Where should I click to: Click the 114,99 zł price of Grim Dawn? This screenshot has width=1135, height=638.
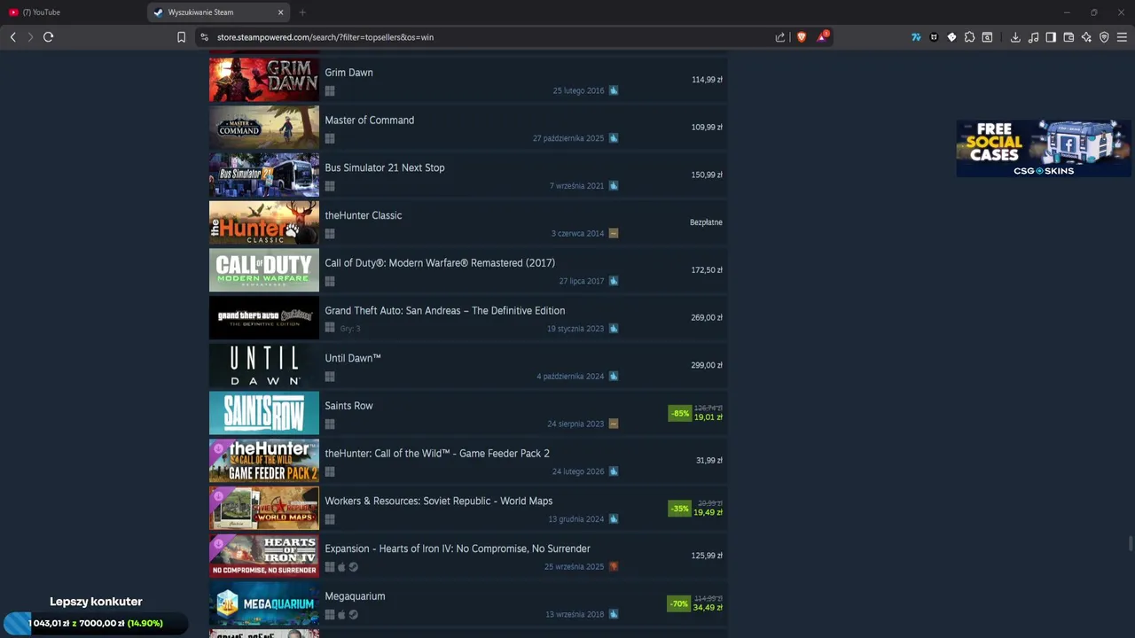[x=707, y=80]
